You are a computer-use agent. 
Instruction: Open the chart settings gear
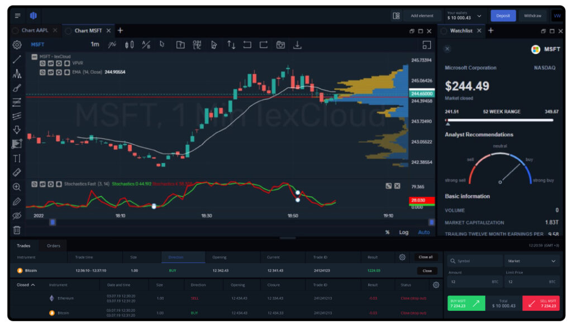click(x=16, y=45)
